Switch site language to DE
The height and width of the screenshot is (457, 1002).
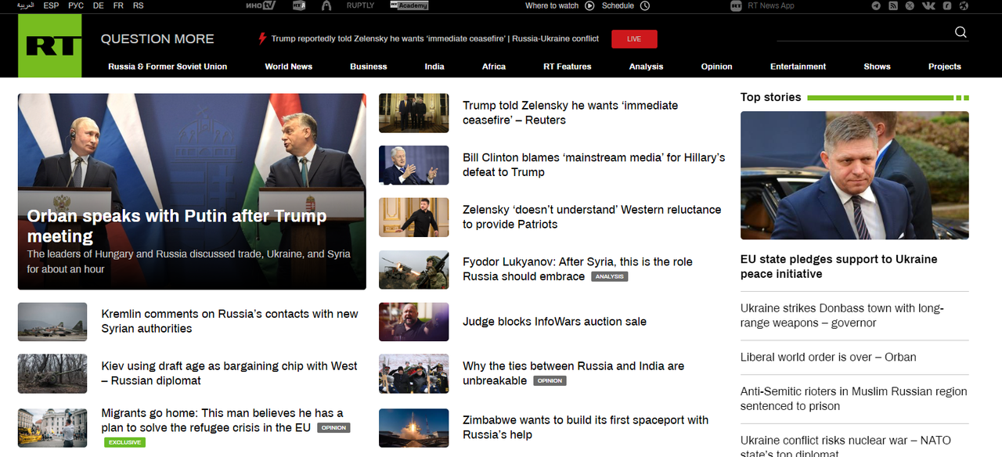[98, 5]
